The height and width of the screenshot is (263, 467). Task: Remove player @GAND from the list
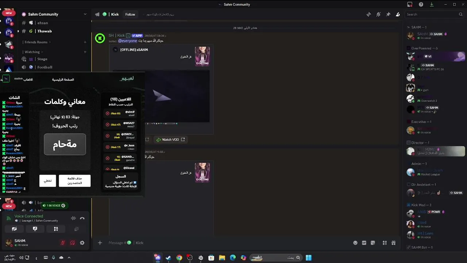tap(108, 158)
